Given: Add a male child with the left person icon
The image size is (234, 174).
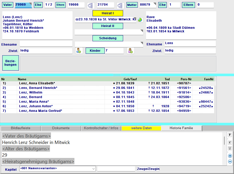Looking at the screenshot, I should (79, 51).
